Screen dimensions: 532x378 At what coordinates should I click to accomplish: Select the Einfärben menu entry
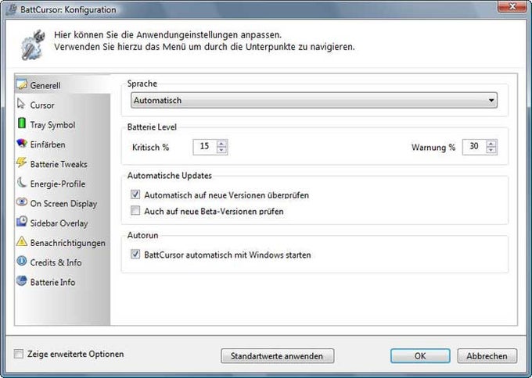pos(63,144)
